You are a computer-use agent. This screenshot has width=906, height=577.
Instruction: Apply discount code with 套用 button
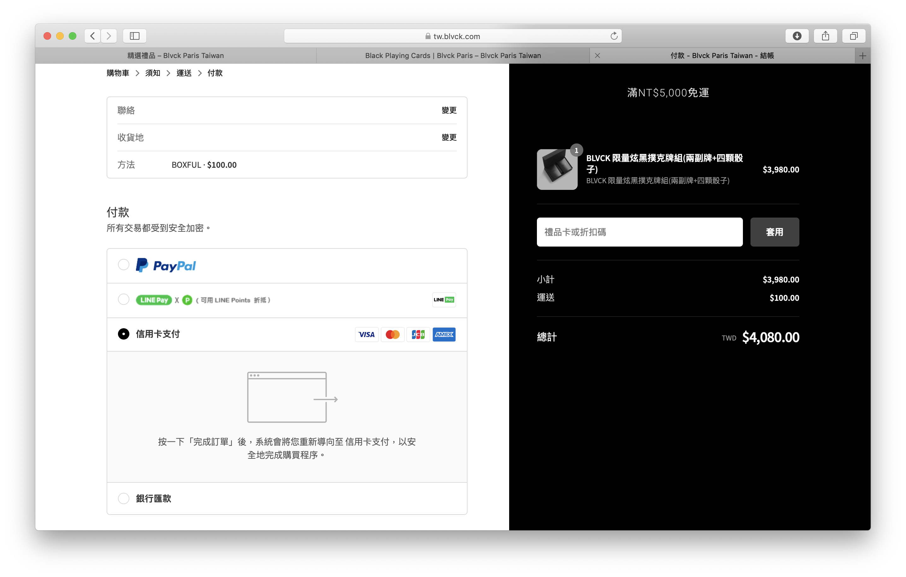775,232
